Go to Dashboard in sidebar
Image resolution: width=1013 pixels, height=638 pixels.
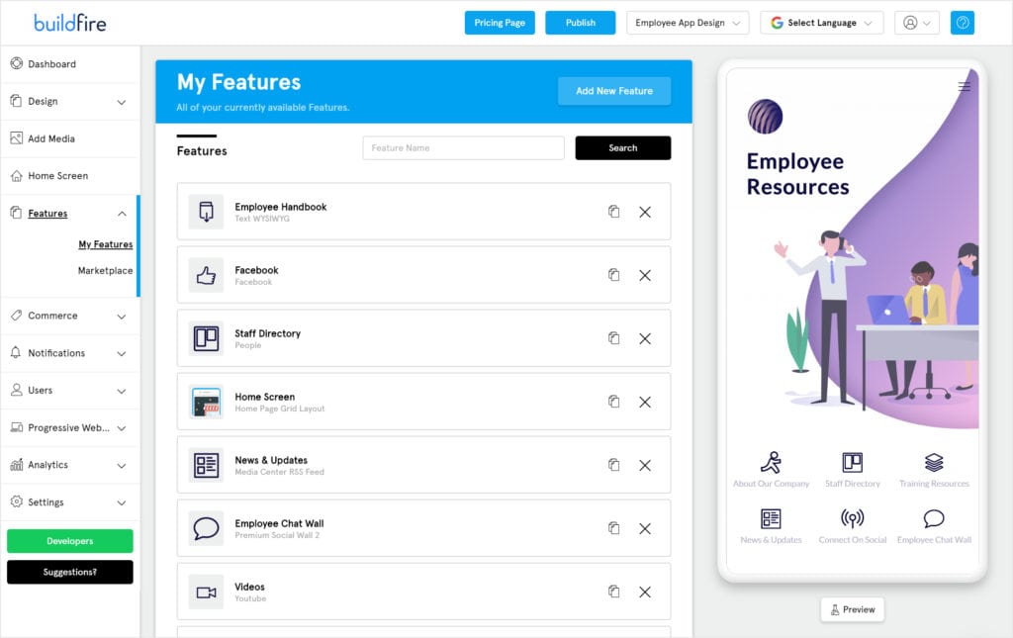51,64
